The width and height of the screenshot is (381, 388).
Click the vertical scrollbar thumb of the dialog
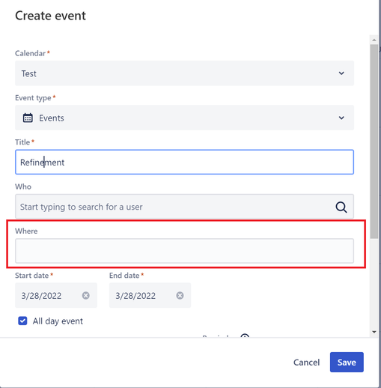[x=374, y=142]
